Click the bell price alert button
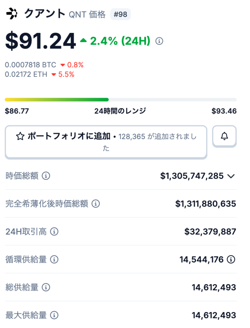 (224, 136)
